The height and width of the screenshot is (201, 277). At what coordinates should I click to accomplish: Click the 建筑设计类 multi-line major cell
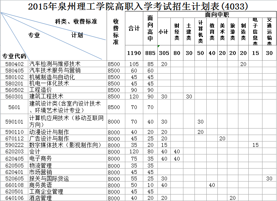click(x=67, y=107)
